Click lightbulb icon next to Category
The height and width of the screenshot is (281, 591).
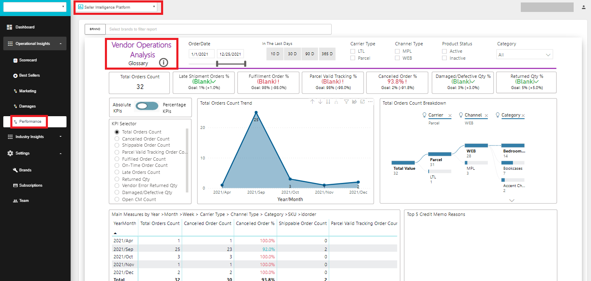pos(498,115)
